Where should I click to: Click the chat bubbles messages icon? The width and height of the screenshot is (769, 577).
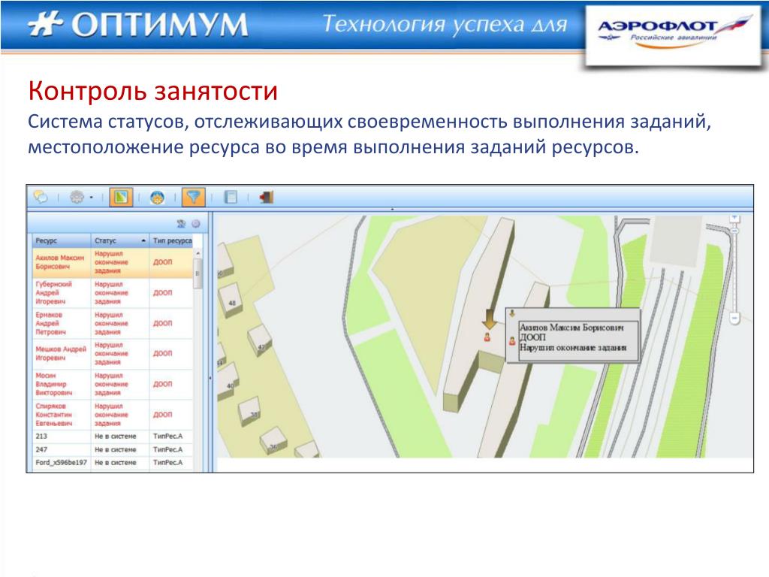[x=41, y=198]
